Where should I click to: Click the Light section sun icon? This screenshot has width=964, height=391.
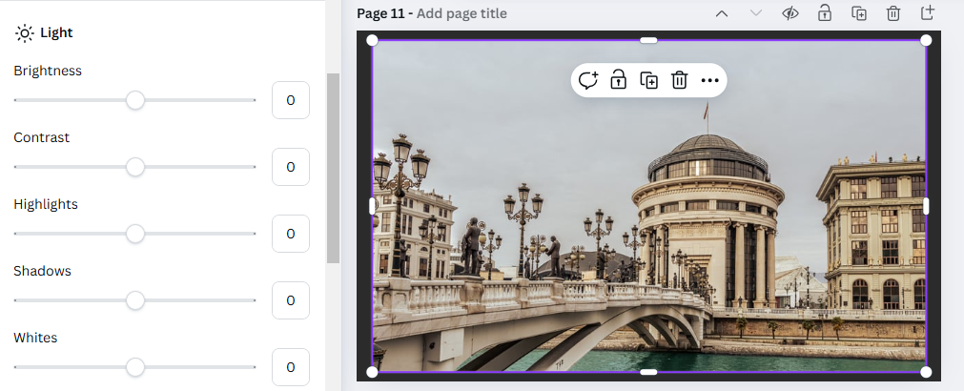(24, 33)
